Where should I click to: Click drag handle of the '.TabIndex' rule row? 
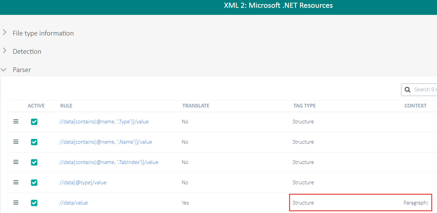pyautogui.click(x=16, y=162)
